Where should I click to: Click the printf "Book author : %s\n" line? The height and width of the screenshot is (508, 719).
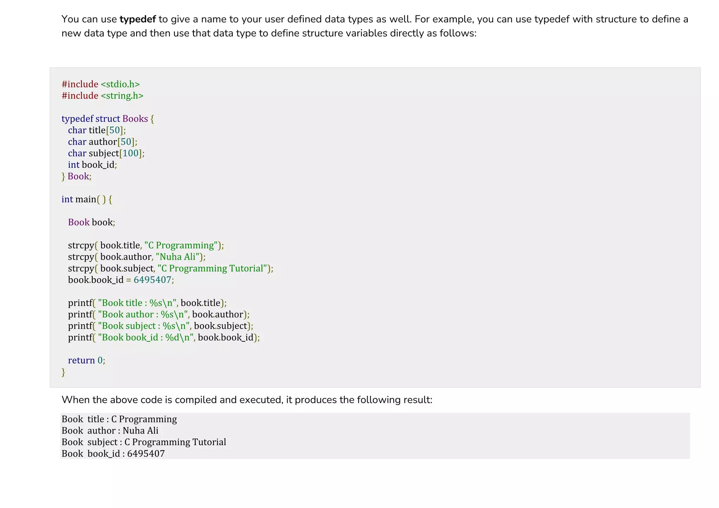(159, 314)
